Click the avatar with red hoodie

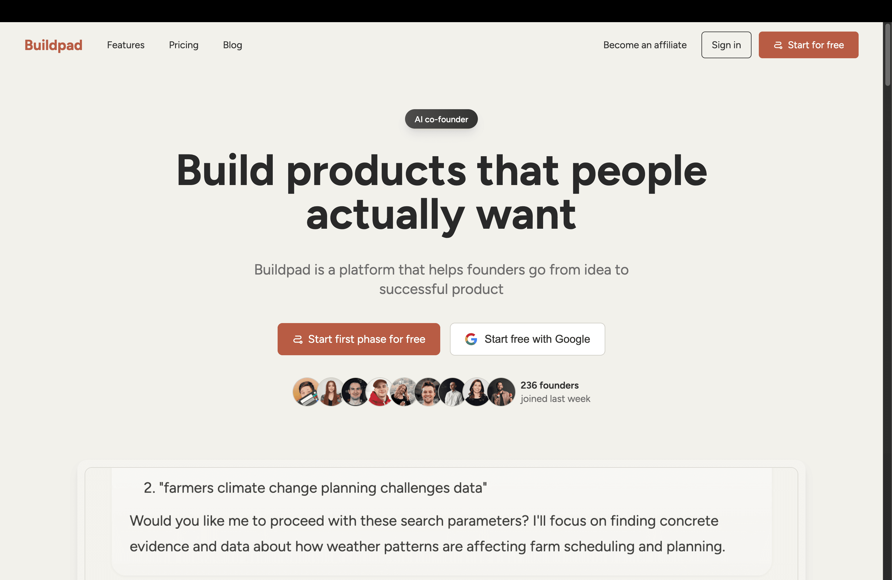tap(379, 392)
